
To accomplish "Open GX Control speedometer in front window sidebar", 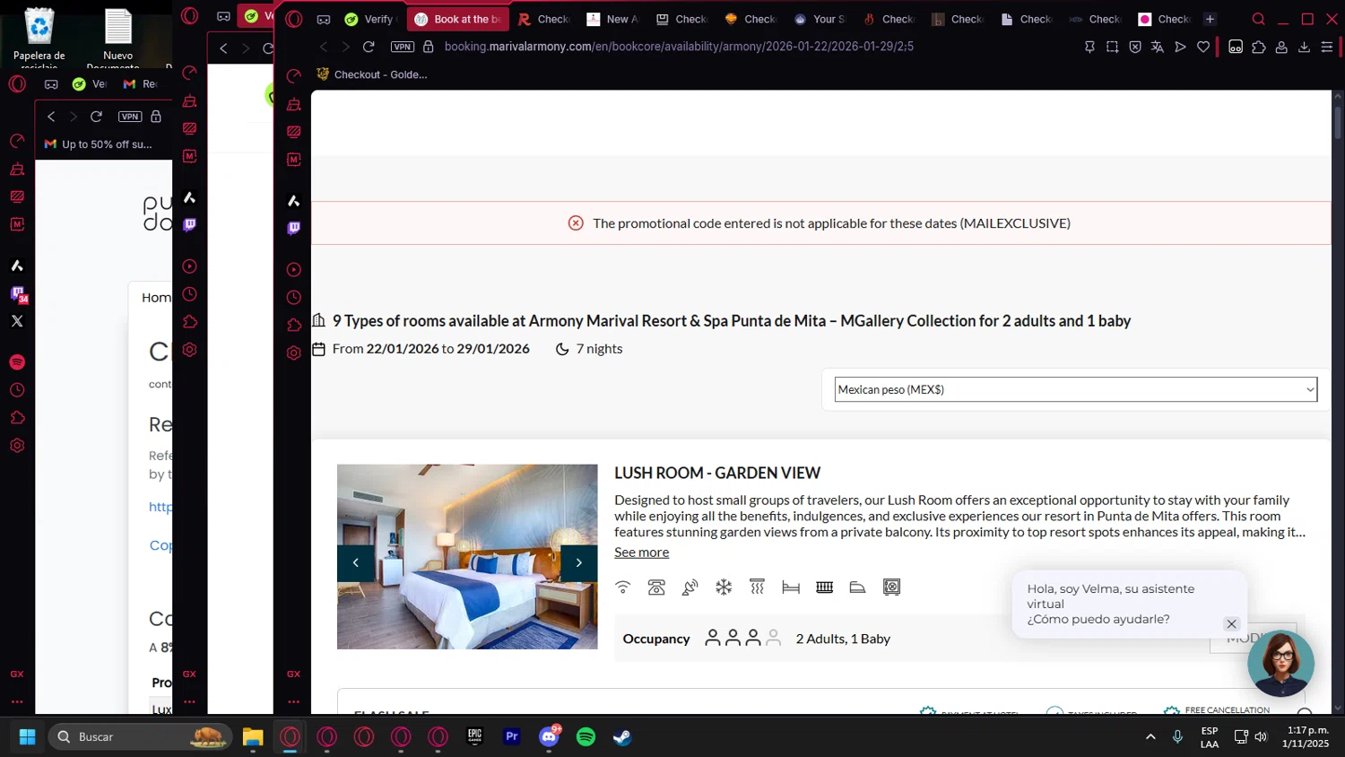I will 293,76.
